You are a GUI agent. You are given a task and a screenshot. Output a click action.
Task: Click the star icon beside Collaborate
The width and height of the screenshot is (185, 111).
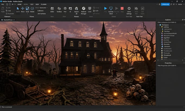[174, 4]
